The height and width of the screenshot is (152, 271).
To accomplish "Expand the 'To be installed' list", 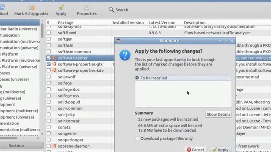I will [x=137, y=78].
